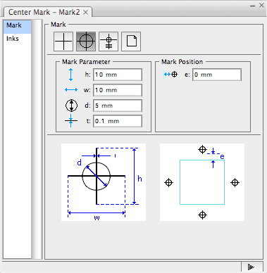Click the w width input field
The image size is (267, 273).
(x=118, y=90)
